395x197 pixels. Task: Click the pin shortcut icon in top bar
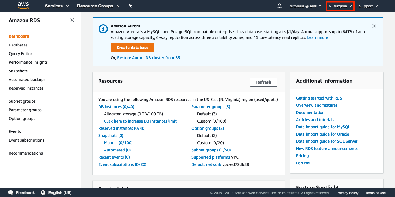point(130,6)
